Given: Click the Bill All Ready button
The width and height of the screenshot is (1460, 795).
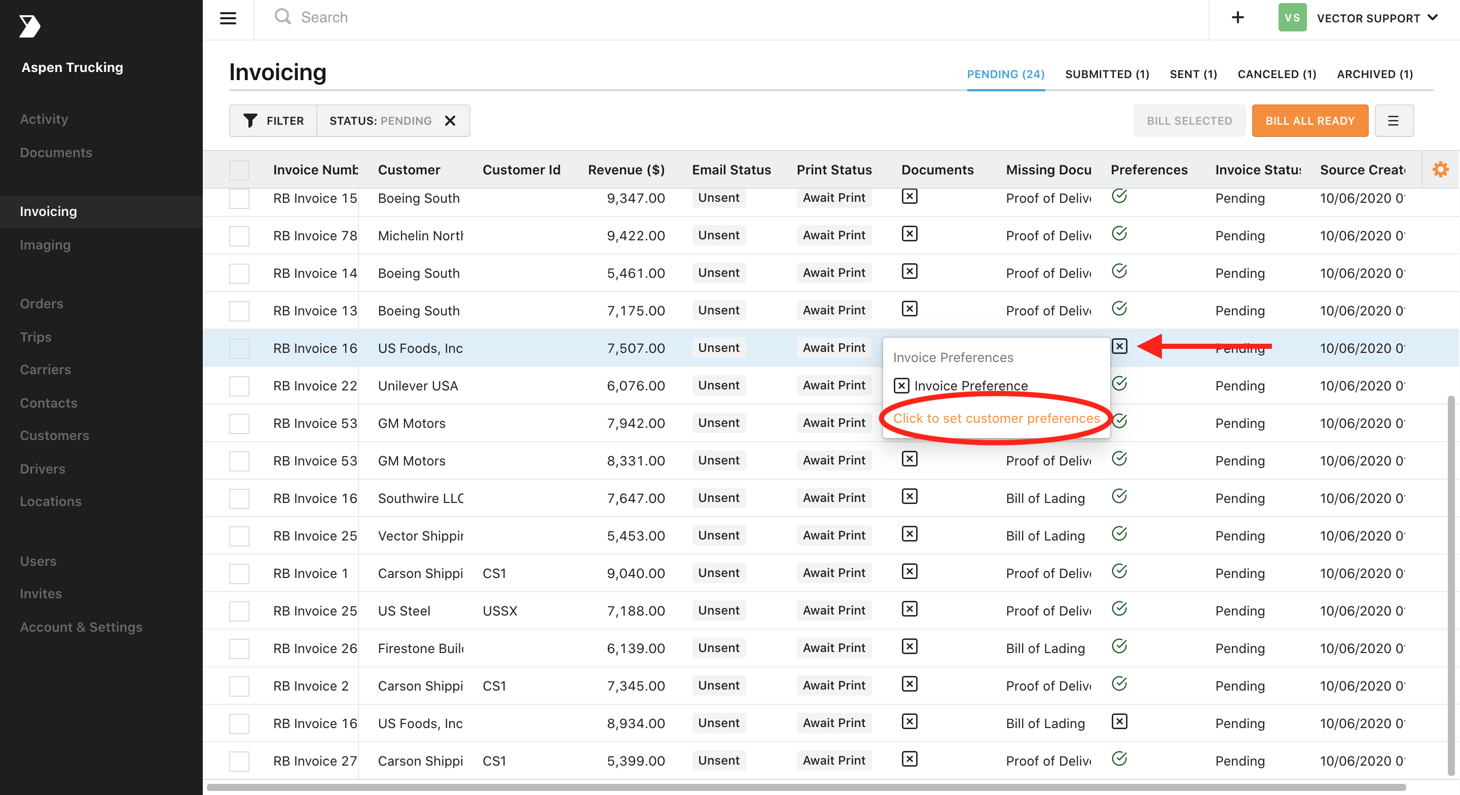Looking at the screenshot, I should [1310, 121].
